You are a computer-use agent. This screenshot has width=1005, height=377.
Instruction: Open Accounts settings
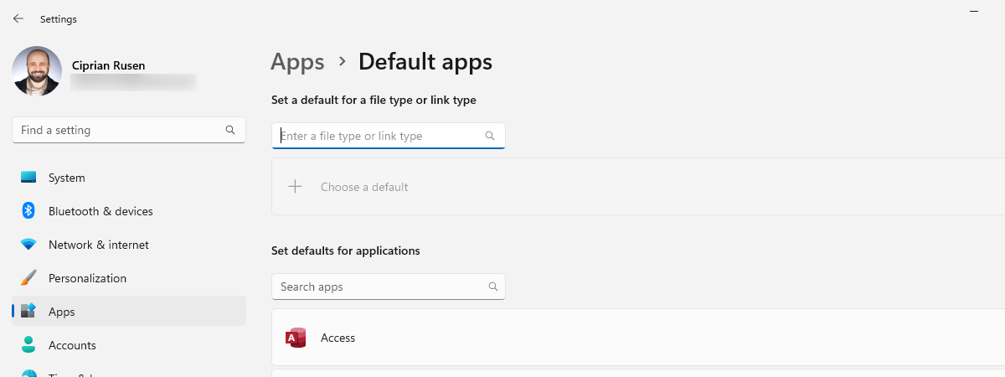tap(129, 345)
